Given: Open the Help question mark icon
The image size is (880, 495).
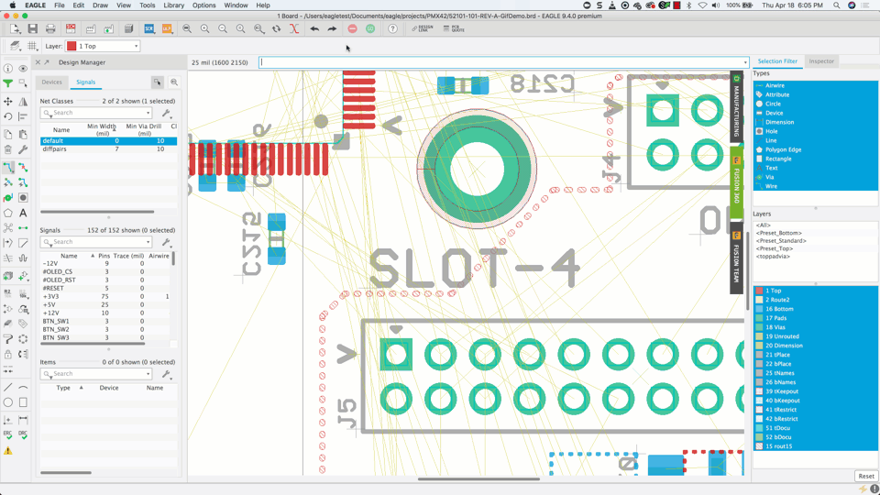Looking at the screenshot, I should pyautogui.click(x=392, y=29).
